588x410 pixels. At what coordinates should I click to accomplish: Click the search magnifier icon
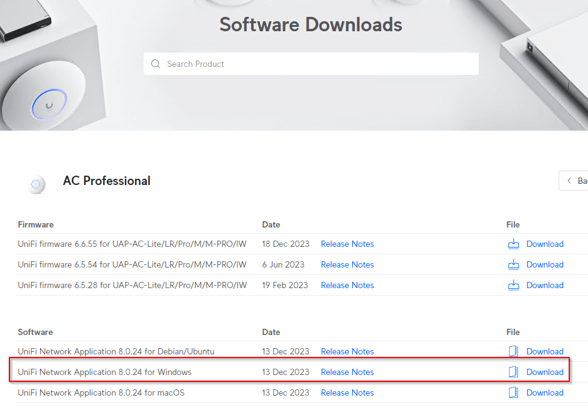pyautogui.click(x=156, y=64)
